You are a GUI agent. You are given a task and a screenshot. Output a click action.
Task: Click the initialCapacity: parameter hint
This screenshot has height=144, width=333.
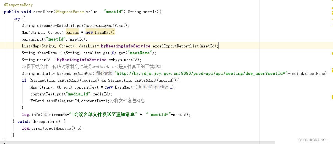point(153,87)
